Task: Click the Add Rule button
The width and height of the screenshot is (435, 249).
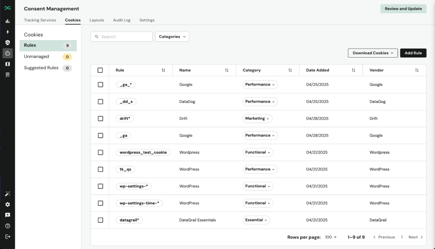Action: click(x=413, y=53)
